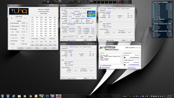174x98 pixels.
Task: Click the GPU temperature button in ThrottleStop
Action: pos(29,48)
